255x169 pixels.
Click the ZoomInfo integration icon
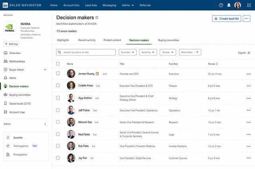(x=8, y=137)
